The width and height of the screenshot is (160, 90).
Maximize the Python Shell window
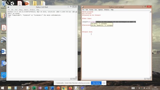point(71,6)
